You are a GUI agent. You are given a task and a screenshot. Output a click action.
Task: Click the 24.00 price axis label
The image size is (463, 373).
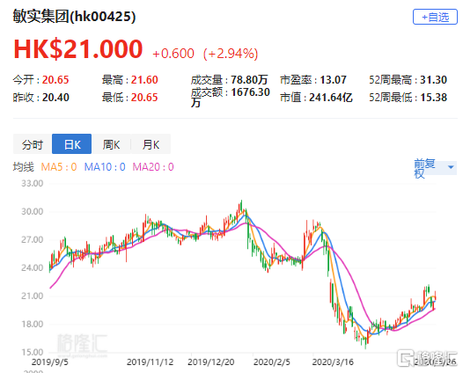[x=33, y=268]
